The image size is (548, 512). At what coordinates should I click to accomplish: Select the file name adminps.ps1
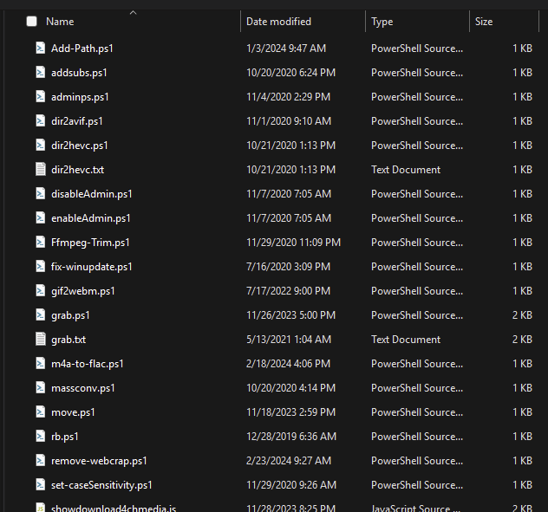click(x=80, y=97)
